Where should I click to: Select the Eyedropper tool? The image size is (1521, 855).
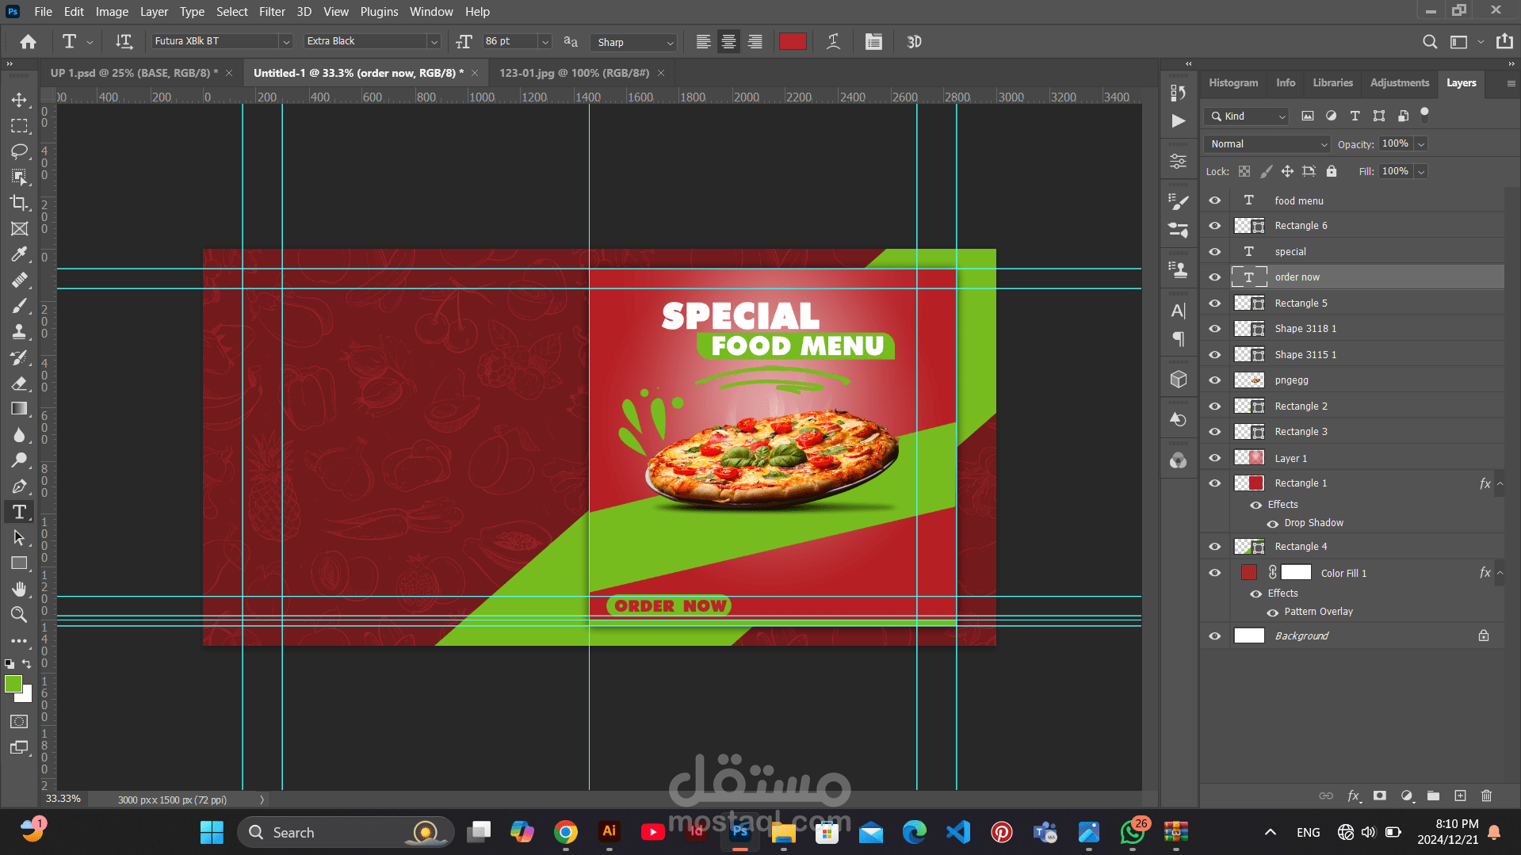[19, 254]
